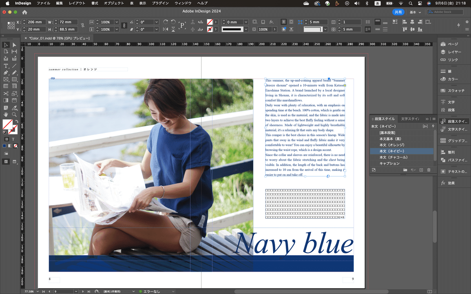Open the 効果 panel

[x=453, y=183]
